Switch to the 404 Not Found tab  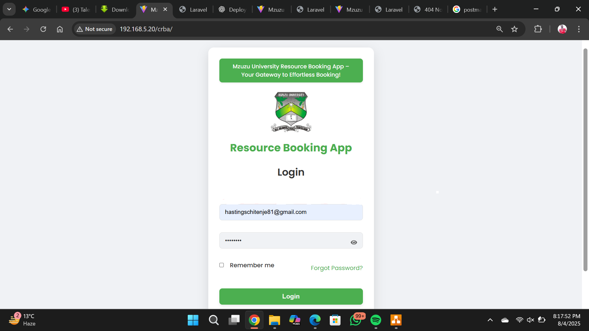point(428,10)
